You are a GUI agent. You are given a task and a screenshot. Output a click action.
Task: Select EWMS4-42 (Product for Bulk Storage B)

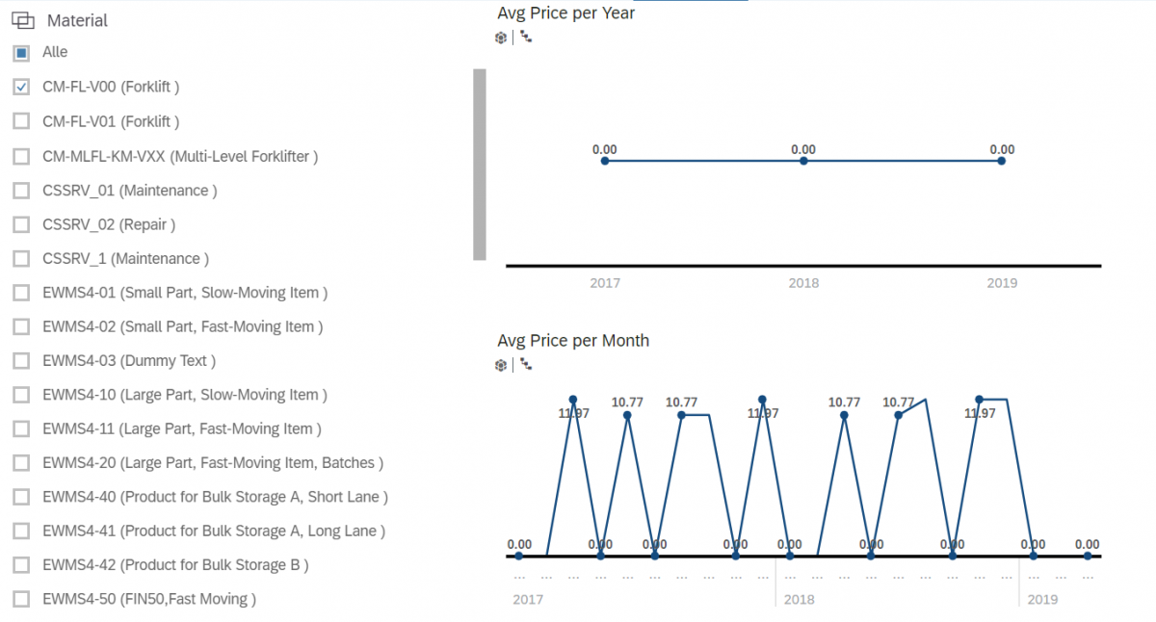(x=21, y=565)
